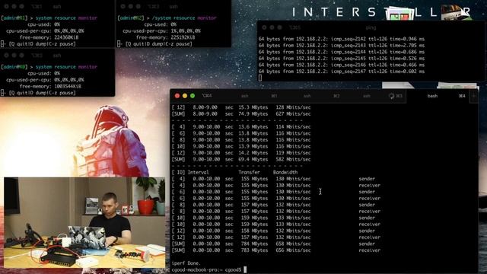Viewport: 487px width, 274px height.
Task: Click the ping line with icmp_seq=2145
Action: [342, 59]
